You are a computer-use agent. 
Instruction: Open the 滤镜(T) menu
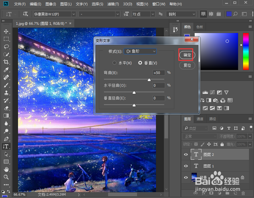(x=113, y=4)
